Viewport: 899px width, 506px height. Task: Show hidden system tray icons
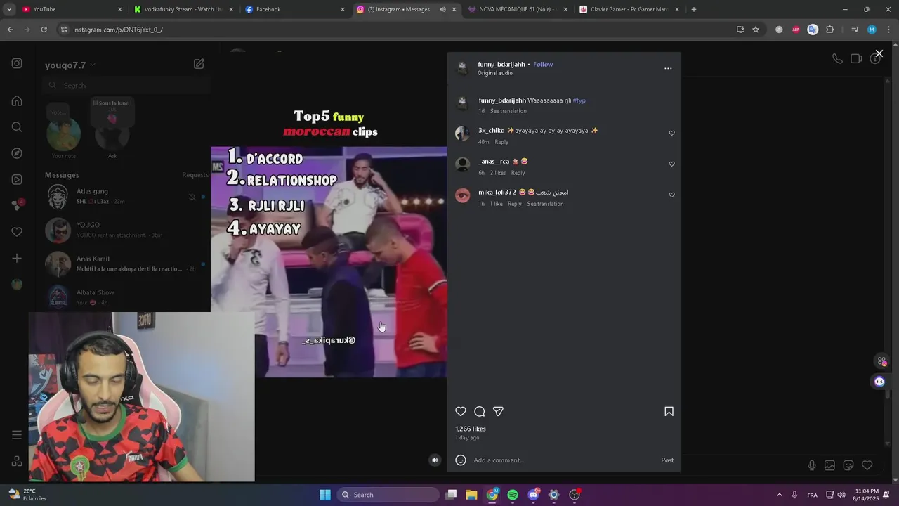pos(779,495)
